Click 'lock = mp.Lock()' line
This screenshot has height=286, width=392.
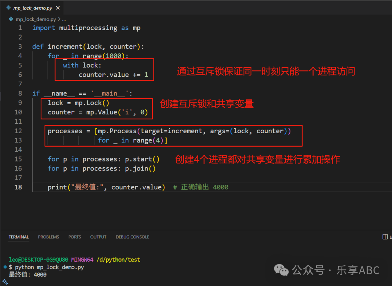click(78, 103)
